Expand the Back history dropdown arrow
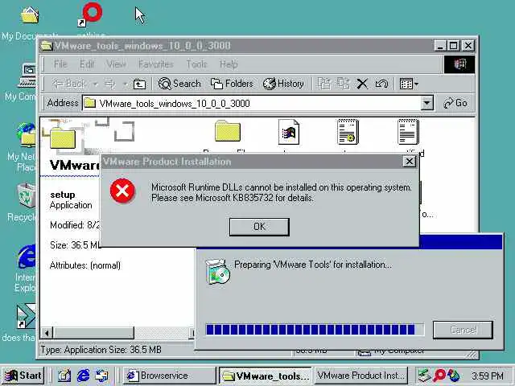515x386 pixels. (x=95, y=84)
